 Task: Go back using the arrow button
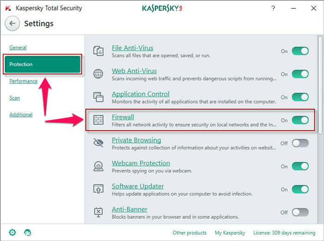pos(12,23)
